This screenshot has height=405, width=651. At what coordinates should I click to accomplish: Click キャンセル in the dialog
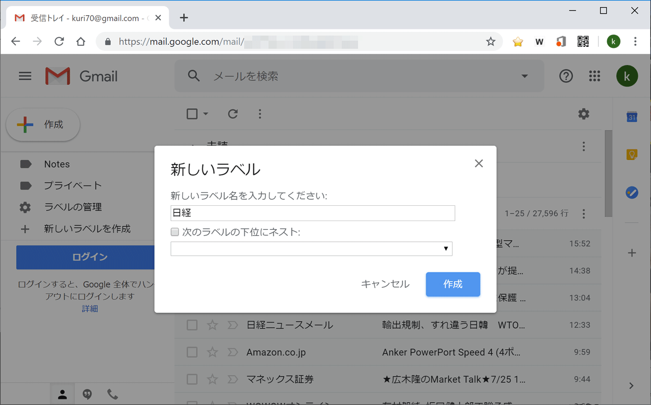point(385,284)
